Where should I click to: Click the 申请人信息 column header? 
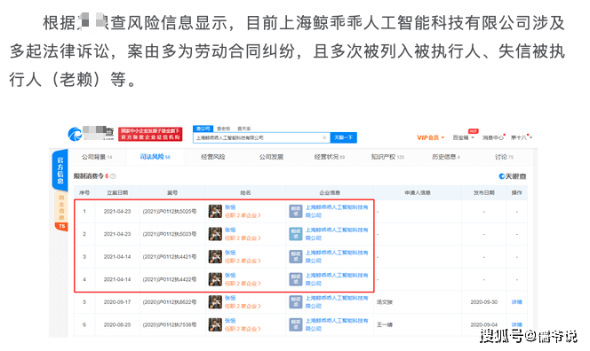pyautogui.click(x=418, y=193)
